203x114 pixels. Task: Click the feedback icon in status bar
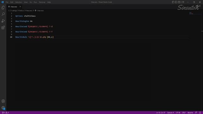pyautogui.click(x=196, y=113)
